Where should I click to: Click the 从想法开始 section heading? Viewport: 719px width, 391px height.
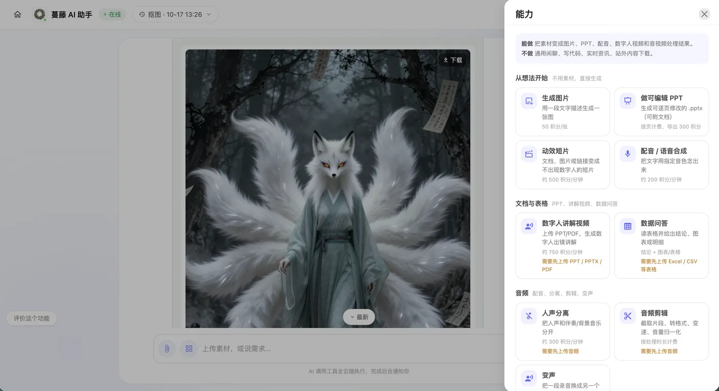click(x=532, y=78)
